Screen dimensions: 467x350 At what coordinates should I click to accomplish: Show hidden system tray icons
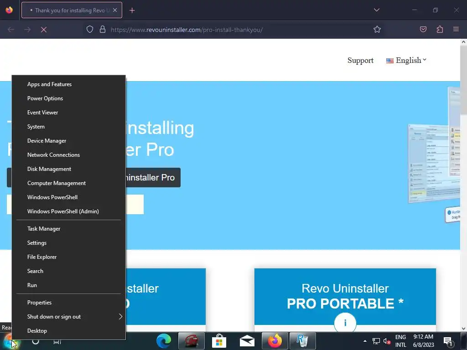(x=365, y=341)
